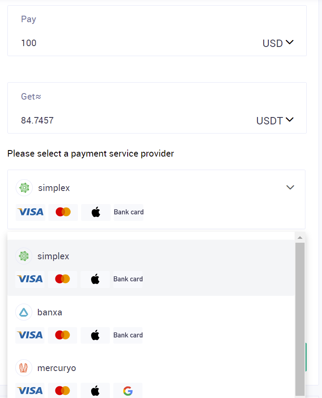The image size is (322, 398).
Task: Click the Apple Pay icon under banxa
Action: pyautogui.click(x=95, y=335)
